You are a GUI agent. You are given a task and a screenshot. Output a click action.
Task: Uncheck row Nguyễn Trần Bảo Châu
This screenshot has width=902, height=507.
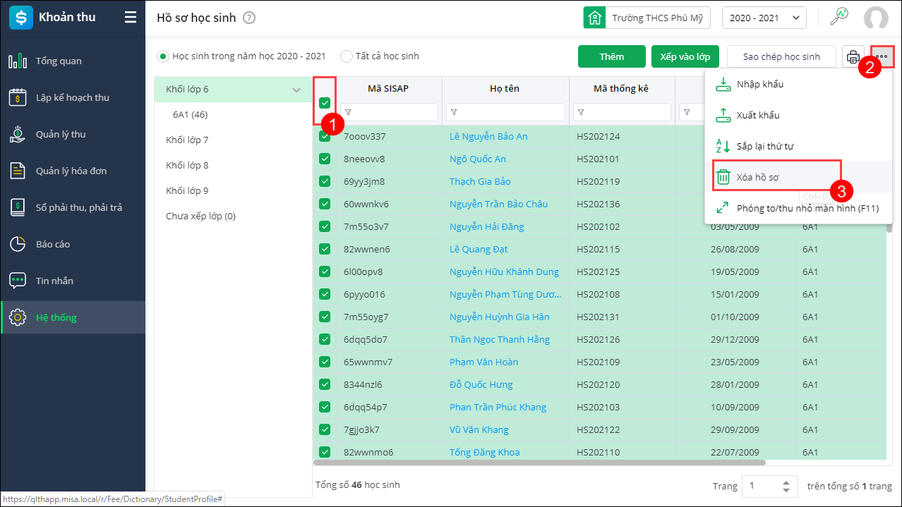coord(325,204)
